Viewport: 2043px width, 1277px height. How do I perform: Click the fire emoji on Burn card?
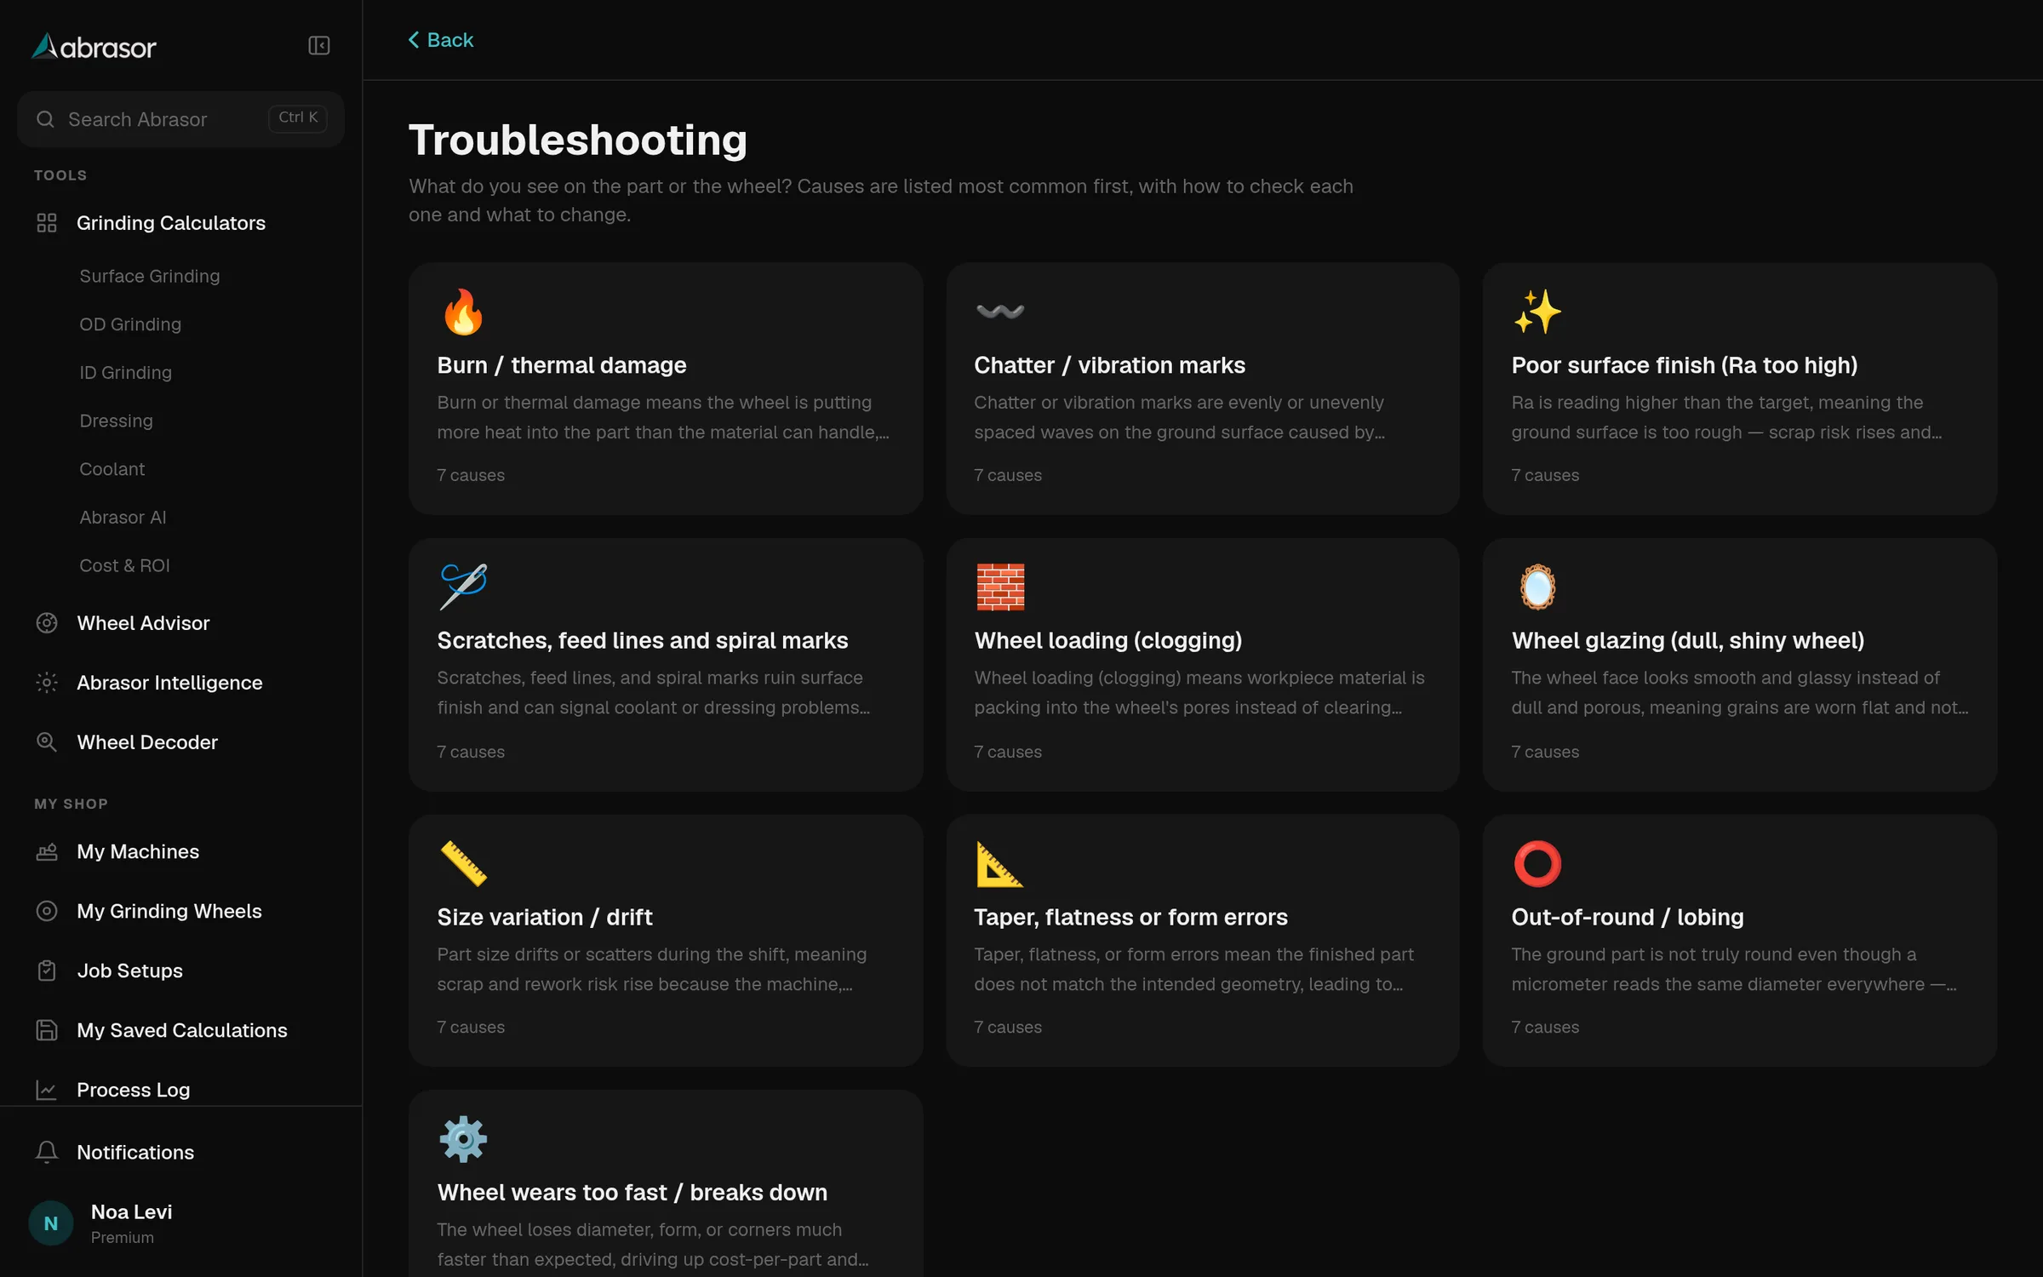pyautogui.click(x=463, y=312)
